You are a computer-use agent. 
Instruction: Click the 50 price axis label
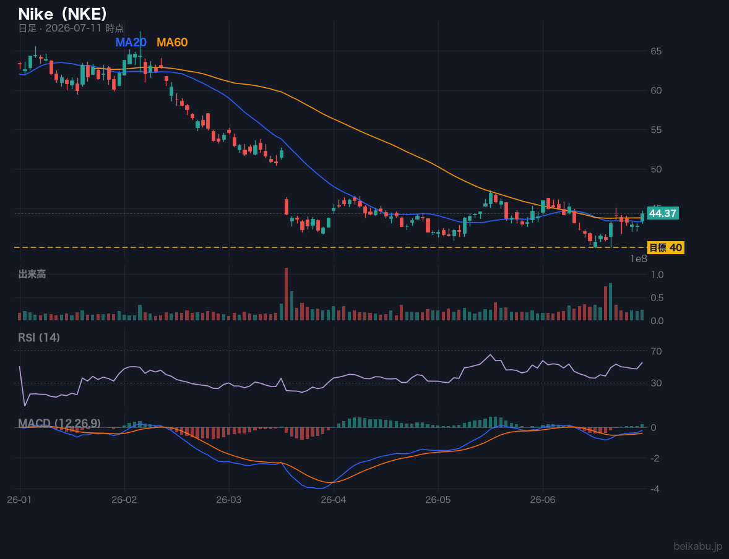pos(656,169)
